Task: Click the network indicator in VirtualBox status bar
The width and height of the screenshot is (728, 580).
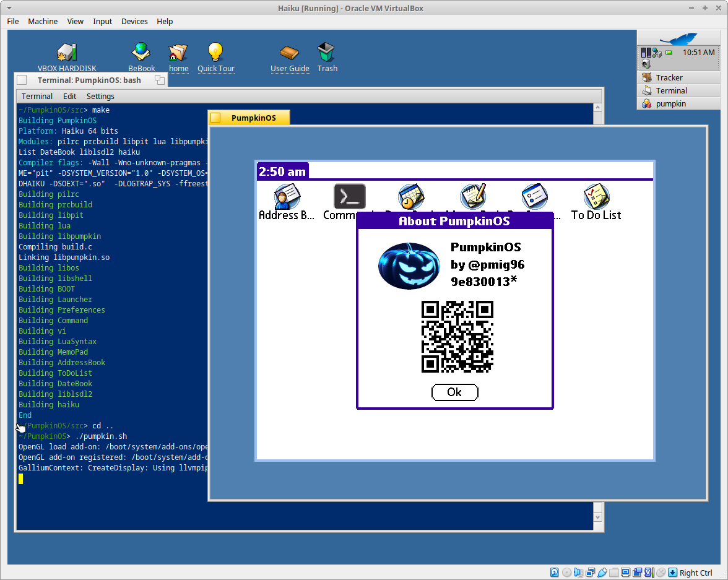Action: (x=590, y=572)
